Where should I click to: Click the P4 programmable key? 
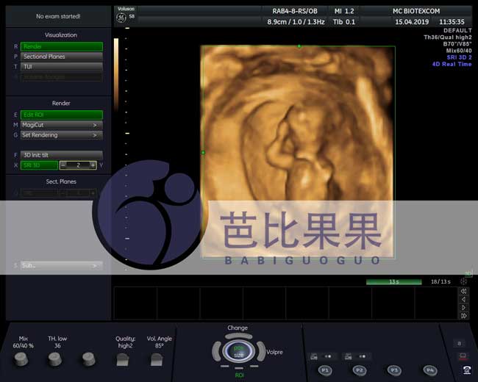430,370
